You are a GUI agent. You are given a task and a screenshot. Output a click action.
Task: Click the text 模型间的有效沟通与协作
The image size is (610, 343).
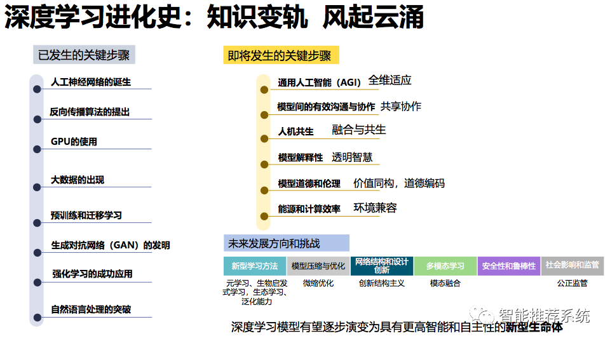point(326,107)
